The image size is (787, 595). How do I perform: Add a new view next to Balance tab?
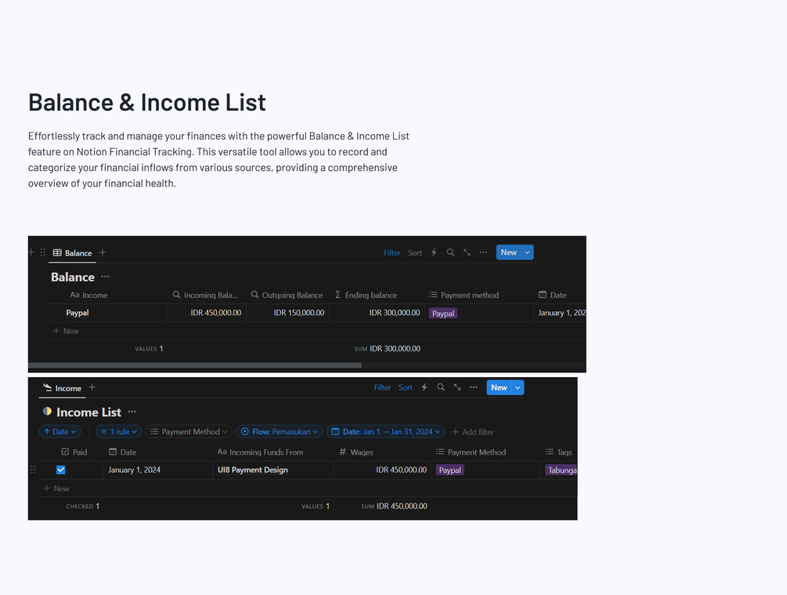[x=103, y=252]
